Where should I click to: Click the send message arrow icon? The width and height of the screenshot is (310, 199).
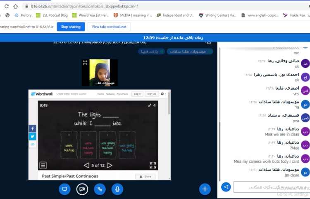point(226,187)
